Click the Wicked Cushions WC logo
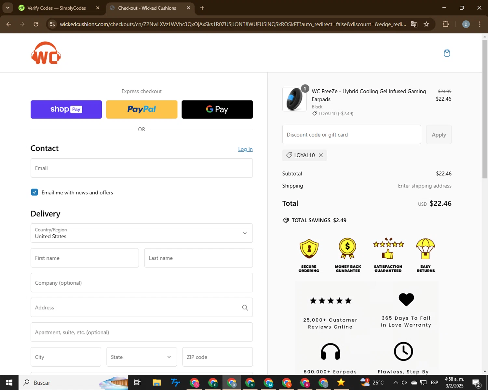The image size is (488, 390). pos(46,53)
